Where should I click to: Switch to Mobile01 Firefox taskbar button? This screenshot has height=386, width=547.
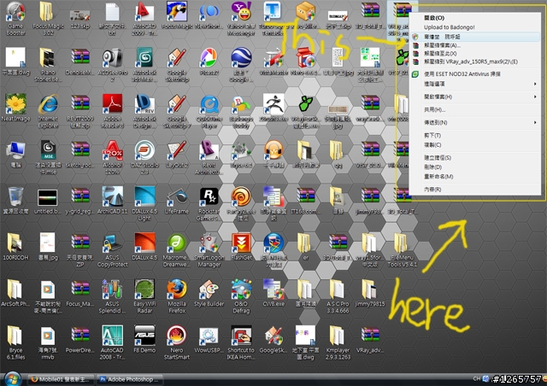click(x=62, y=379)
